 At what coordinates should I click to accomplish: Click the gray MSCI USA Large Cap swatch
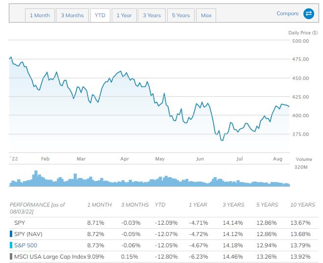pos(11,257)
